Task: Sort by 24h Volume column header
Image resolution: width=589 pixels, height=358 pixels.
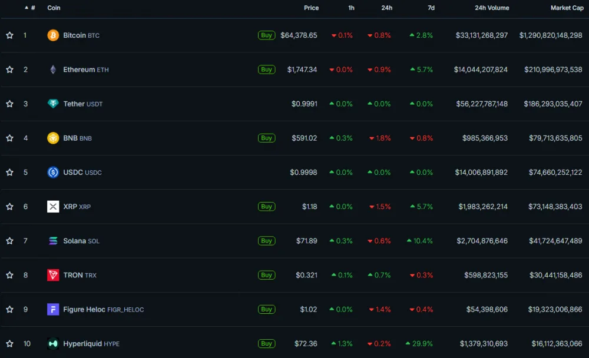Action: [492, 8]
